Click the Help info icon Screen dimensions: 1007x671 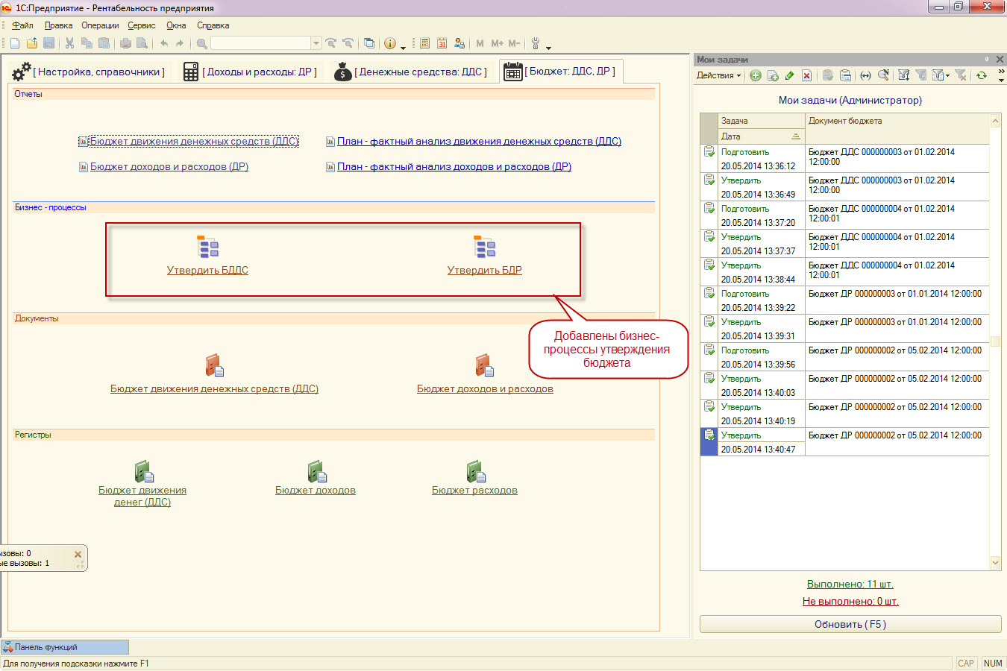390,43
